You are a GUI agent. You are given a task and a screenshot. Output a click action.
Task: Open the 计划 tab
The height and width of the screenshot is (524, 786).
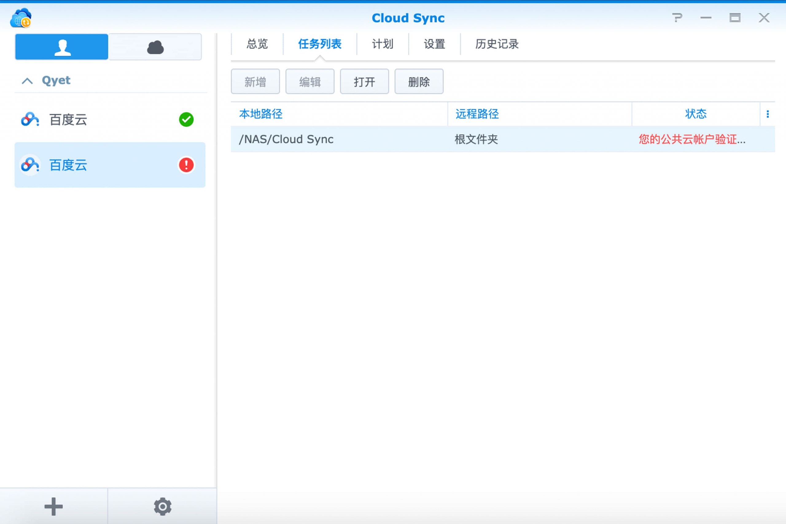pos(382,44)
